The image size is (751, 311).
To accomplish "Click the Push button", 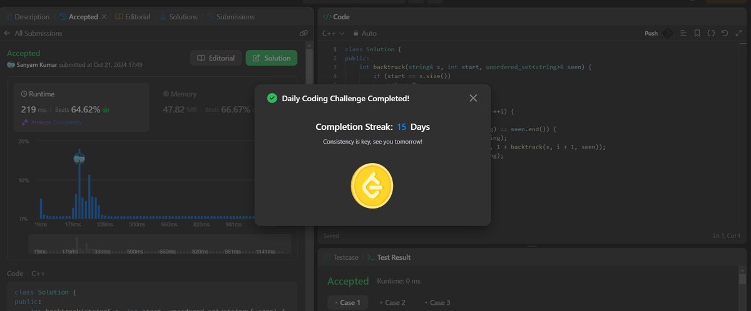I will [x=651, y=33].
